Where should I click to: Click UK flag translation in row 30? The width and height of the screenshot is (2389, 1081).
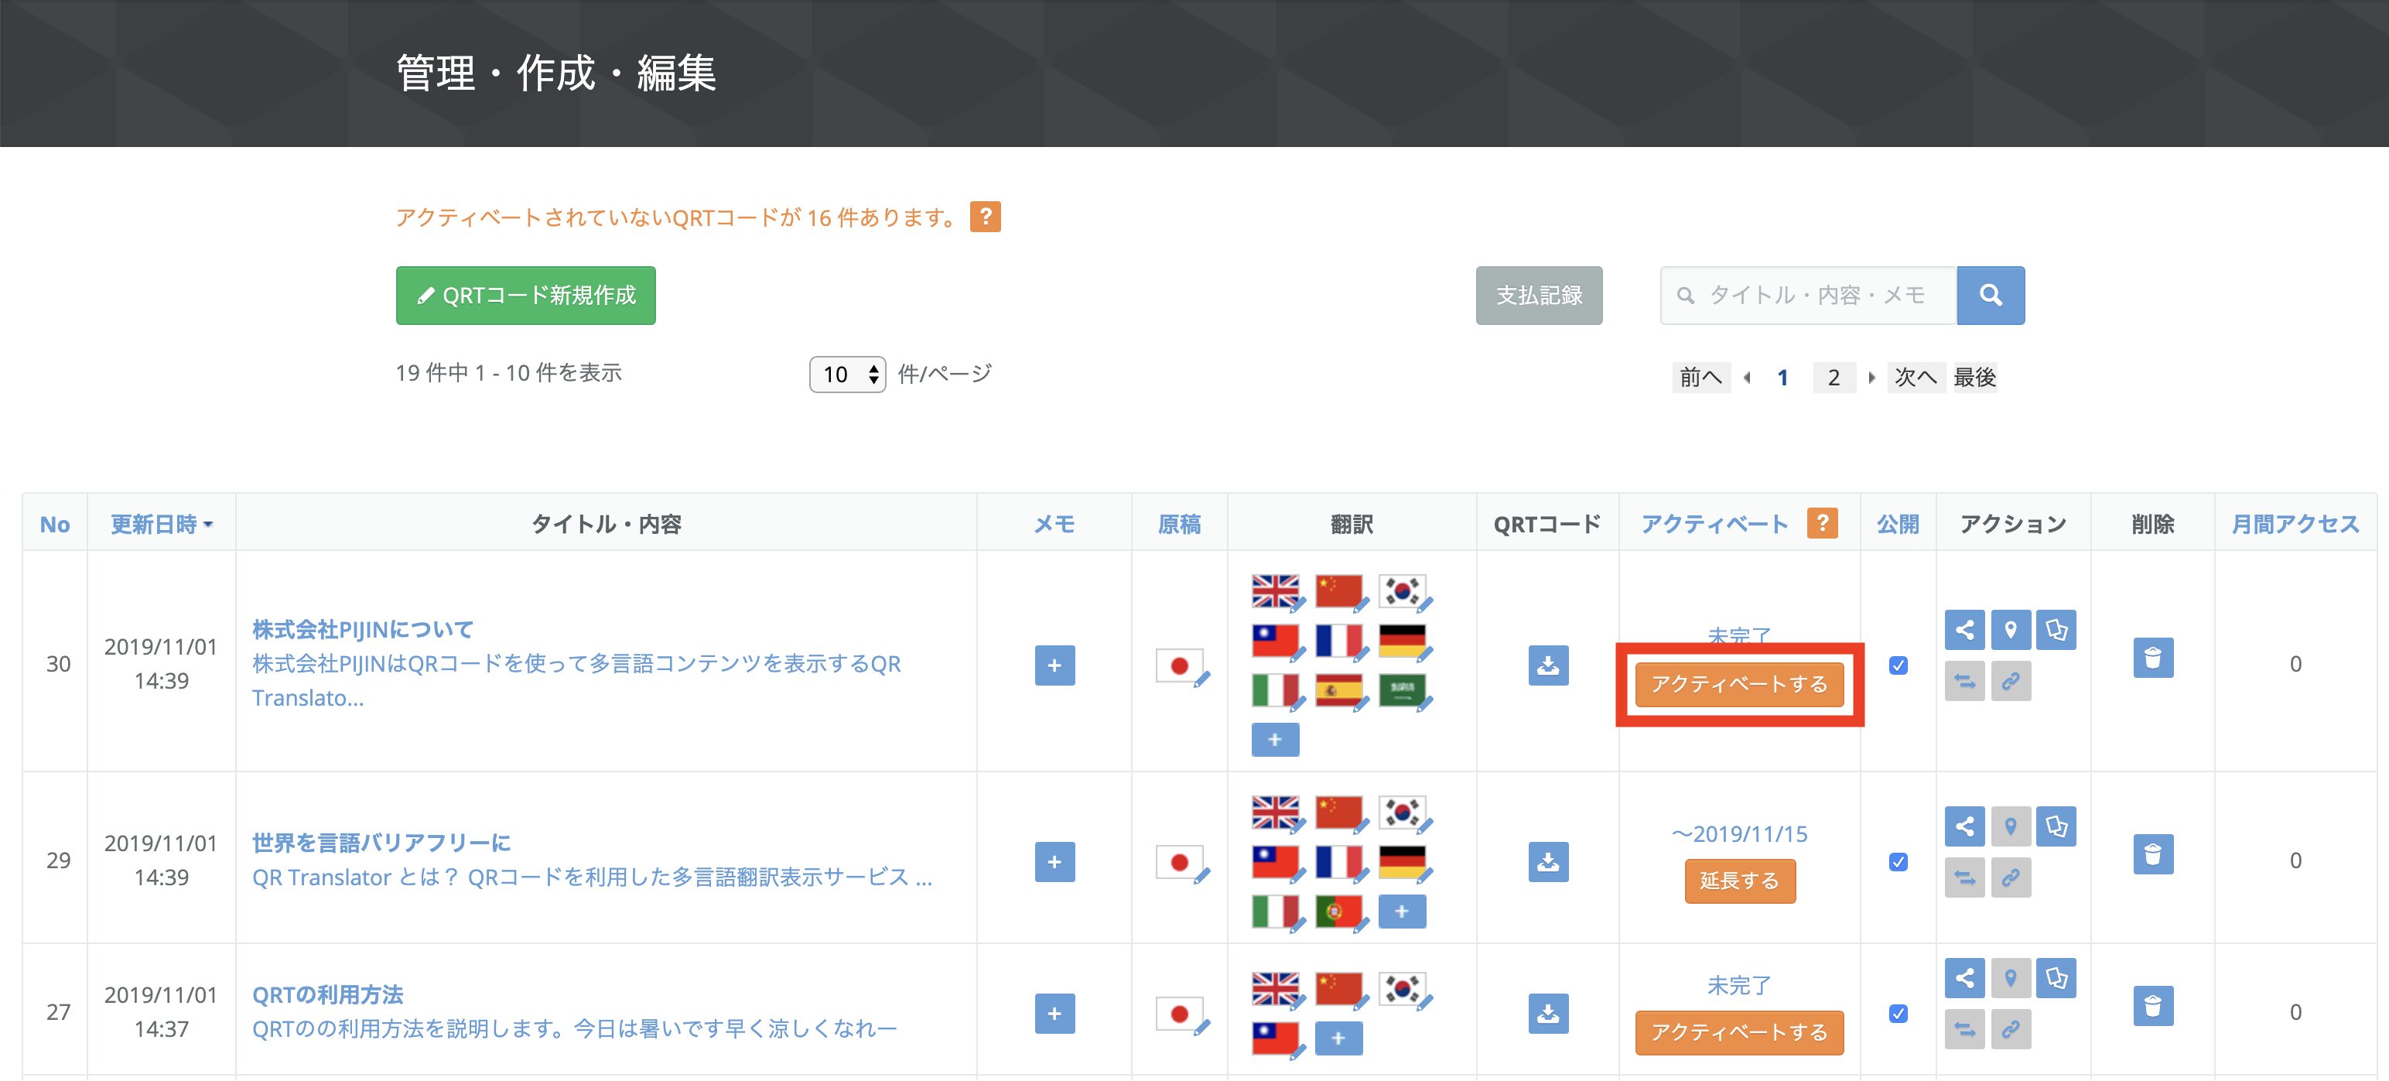pyautogui.click(x=1275, y=590)
